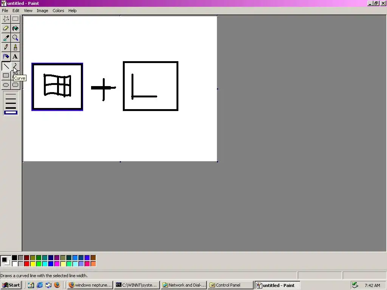The height and width of the screenshot is (290, 387).
Task: Open Outlook Express from quick launch
Action: point(48,285)
